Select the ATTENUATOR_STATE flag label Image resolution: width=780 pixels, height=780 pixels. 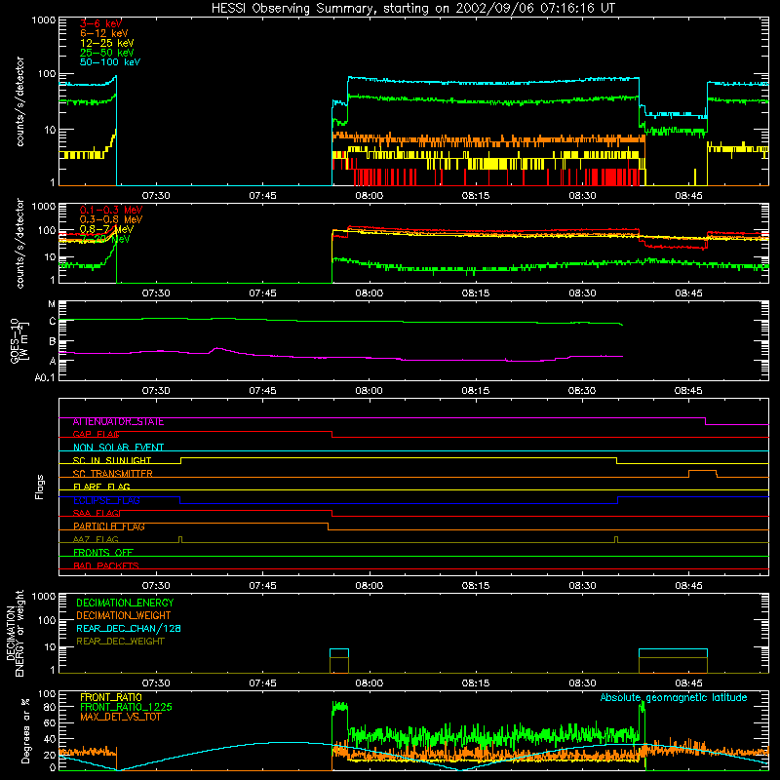click(x=118, y=422)
